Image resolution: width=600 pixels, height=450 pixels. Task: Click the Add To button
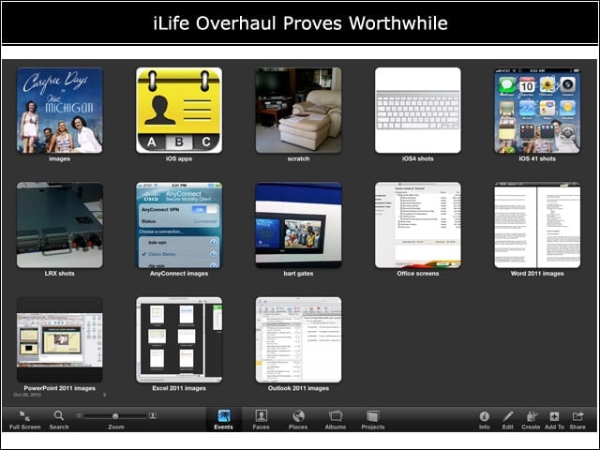pyautogui.click(x=554, y=420)
